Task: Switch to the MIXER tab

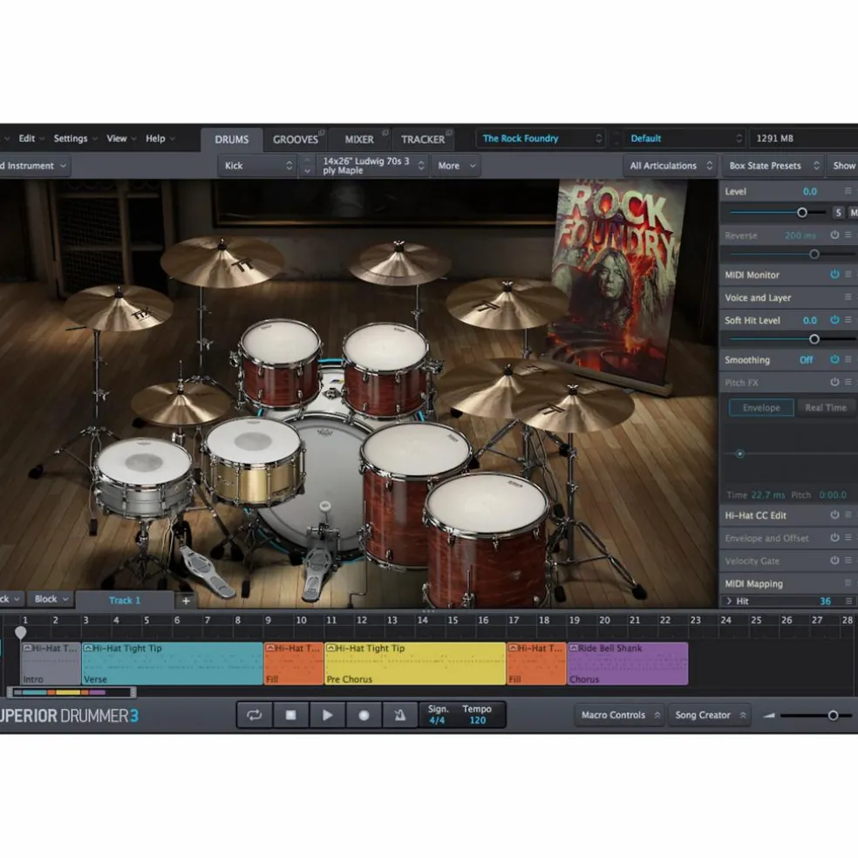Action: click(359, 140)
